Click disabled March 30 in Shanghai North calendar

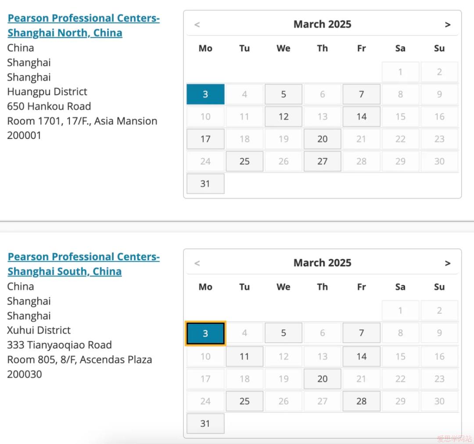tap(439, 161)
